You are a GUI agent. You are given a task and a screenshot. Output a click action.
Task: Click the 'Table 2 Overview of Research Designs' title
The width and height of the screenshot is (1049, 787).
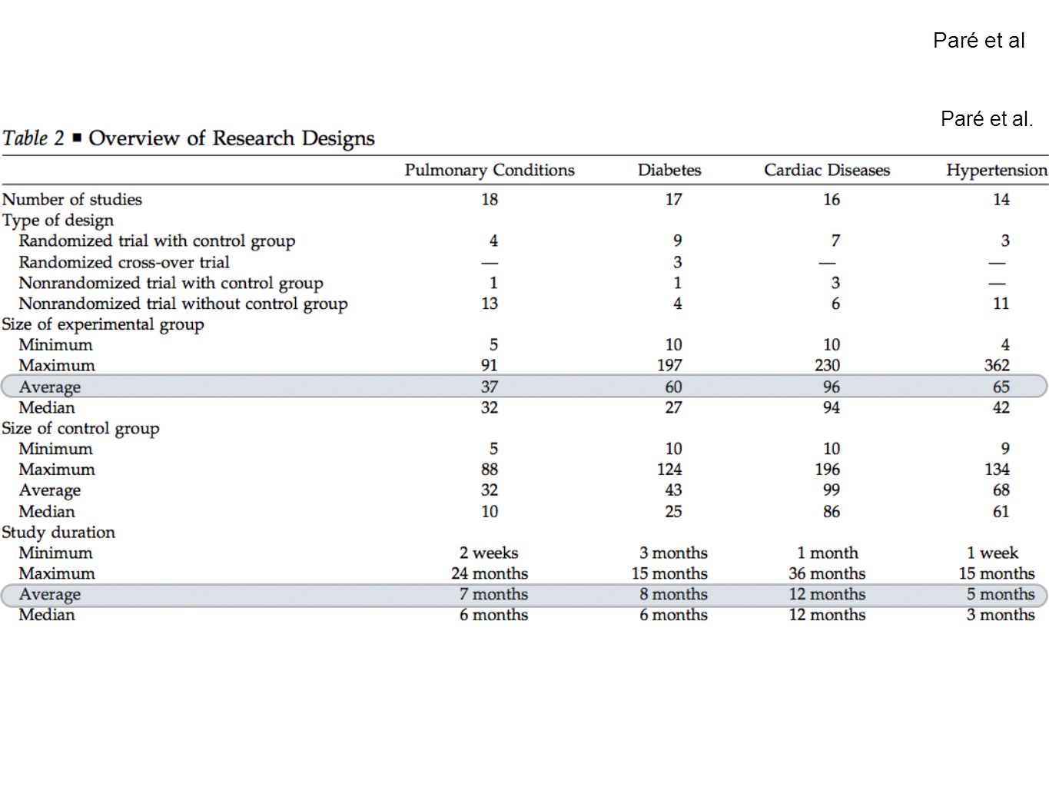[x=188, y=138]
